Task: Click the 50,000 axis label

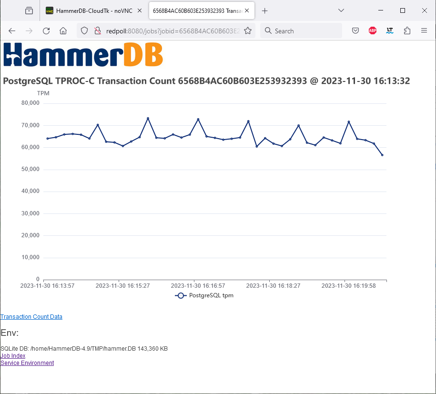Action: tap(30, 169)
